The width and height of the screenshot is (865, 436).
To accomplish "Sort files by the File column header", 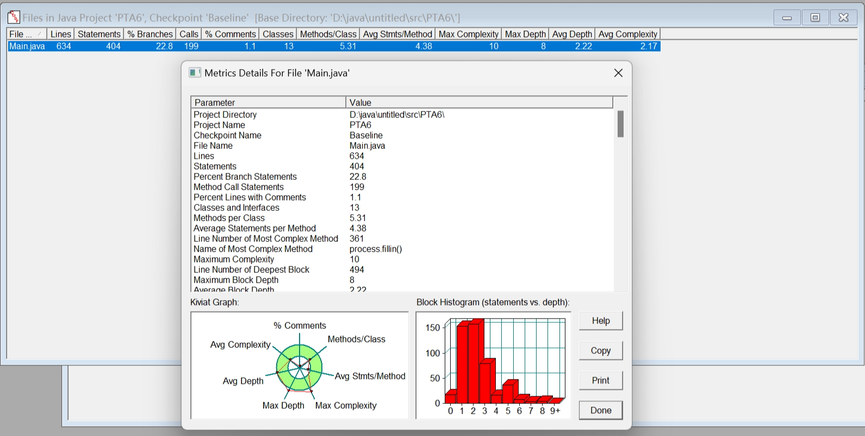I will pos(27,34).
